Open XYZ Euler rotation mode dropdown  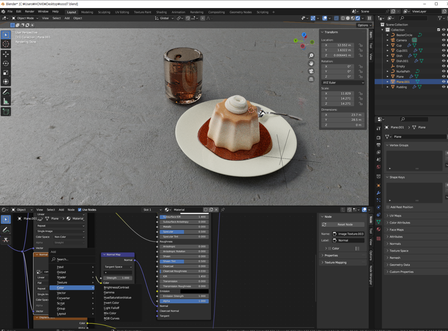[x=343, y=83]
